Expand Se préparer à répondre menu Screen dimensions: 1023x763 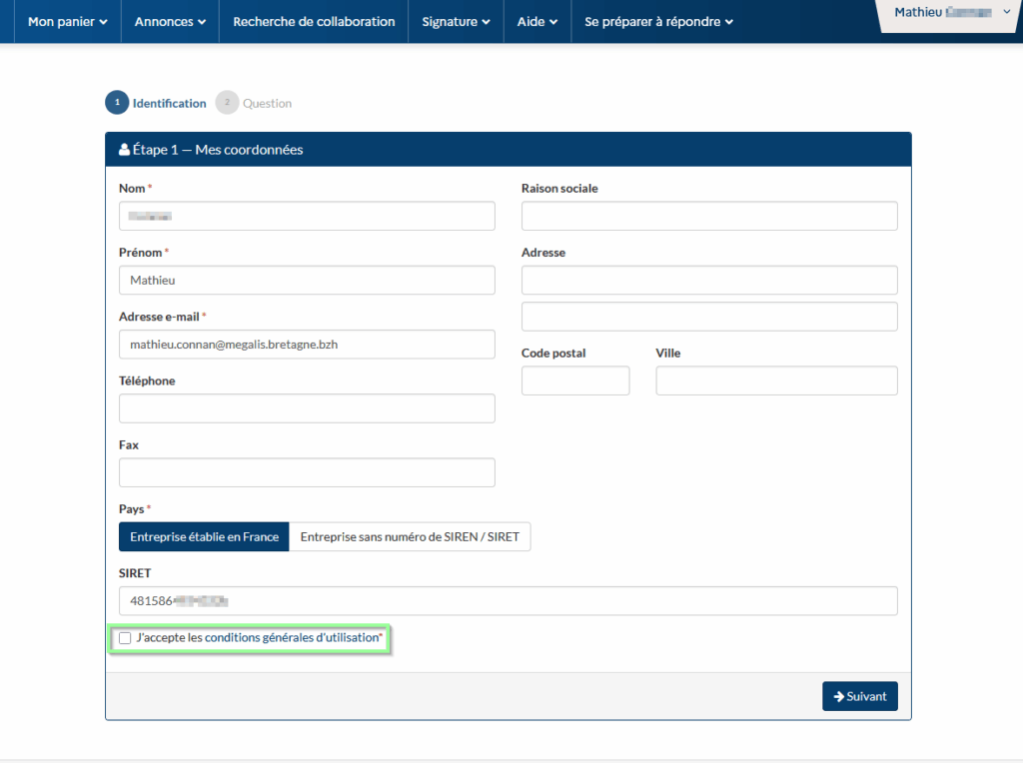(x=658, y=22)
